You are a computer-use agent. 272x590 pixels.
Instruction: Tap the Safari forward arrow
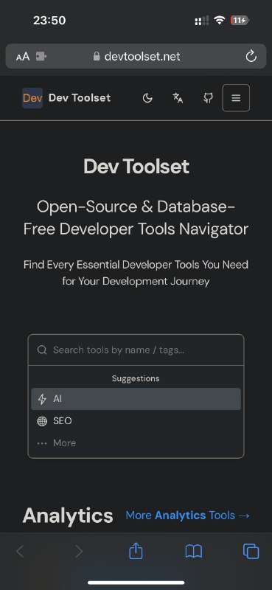(79, 552)
